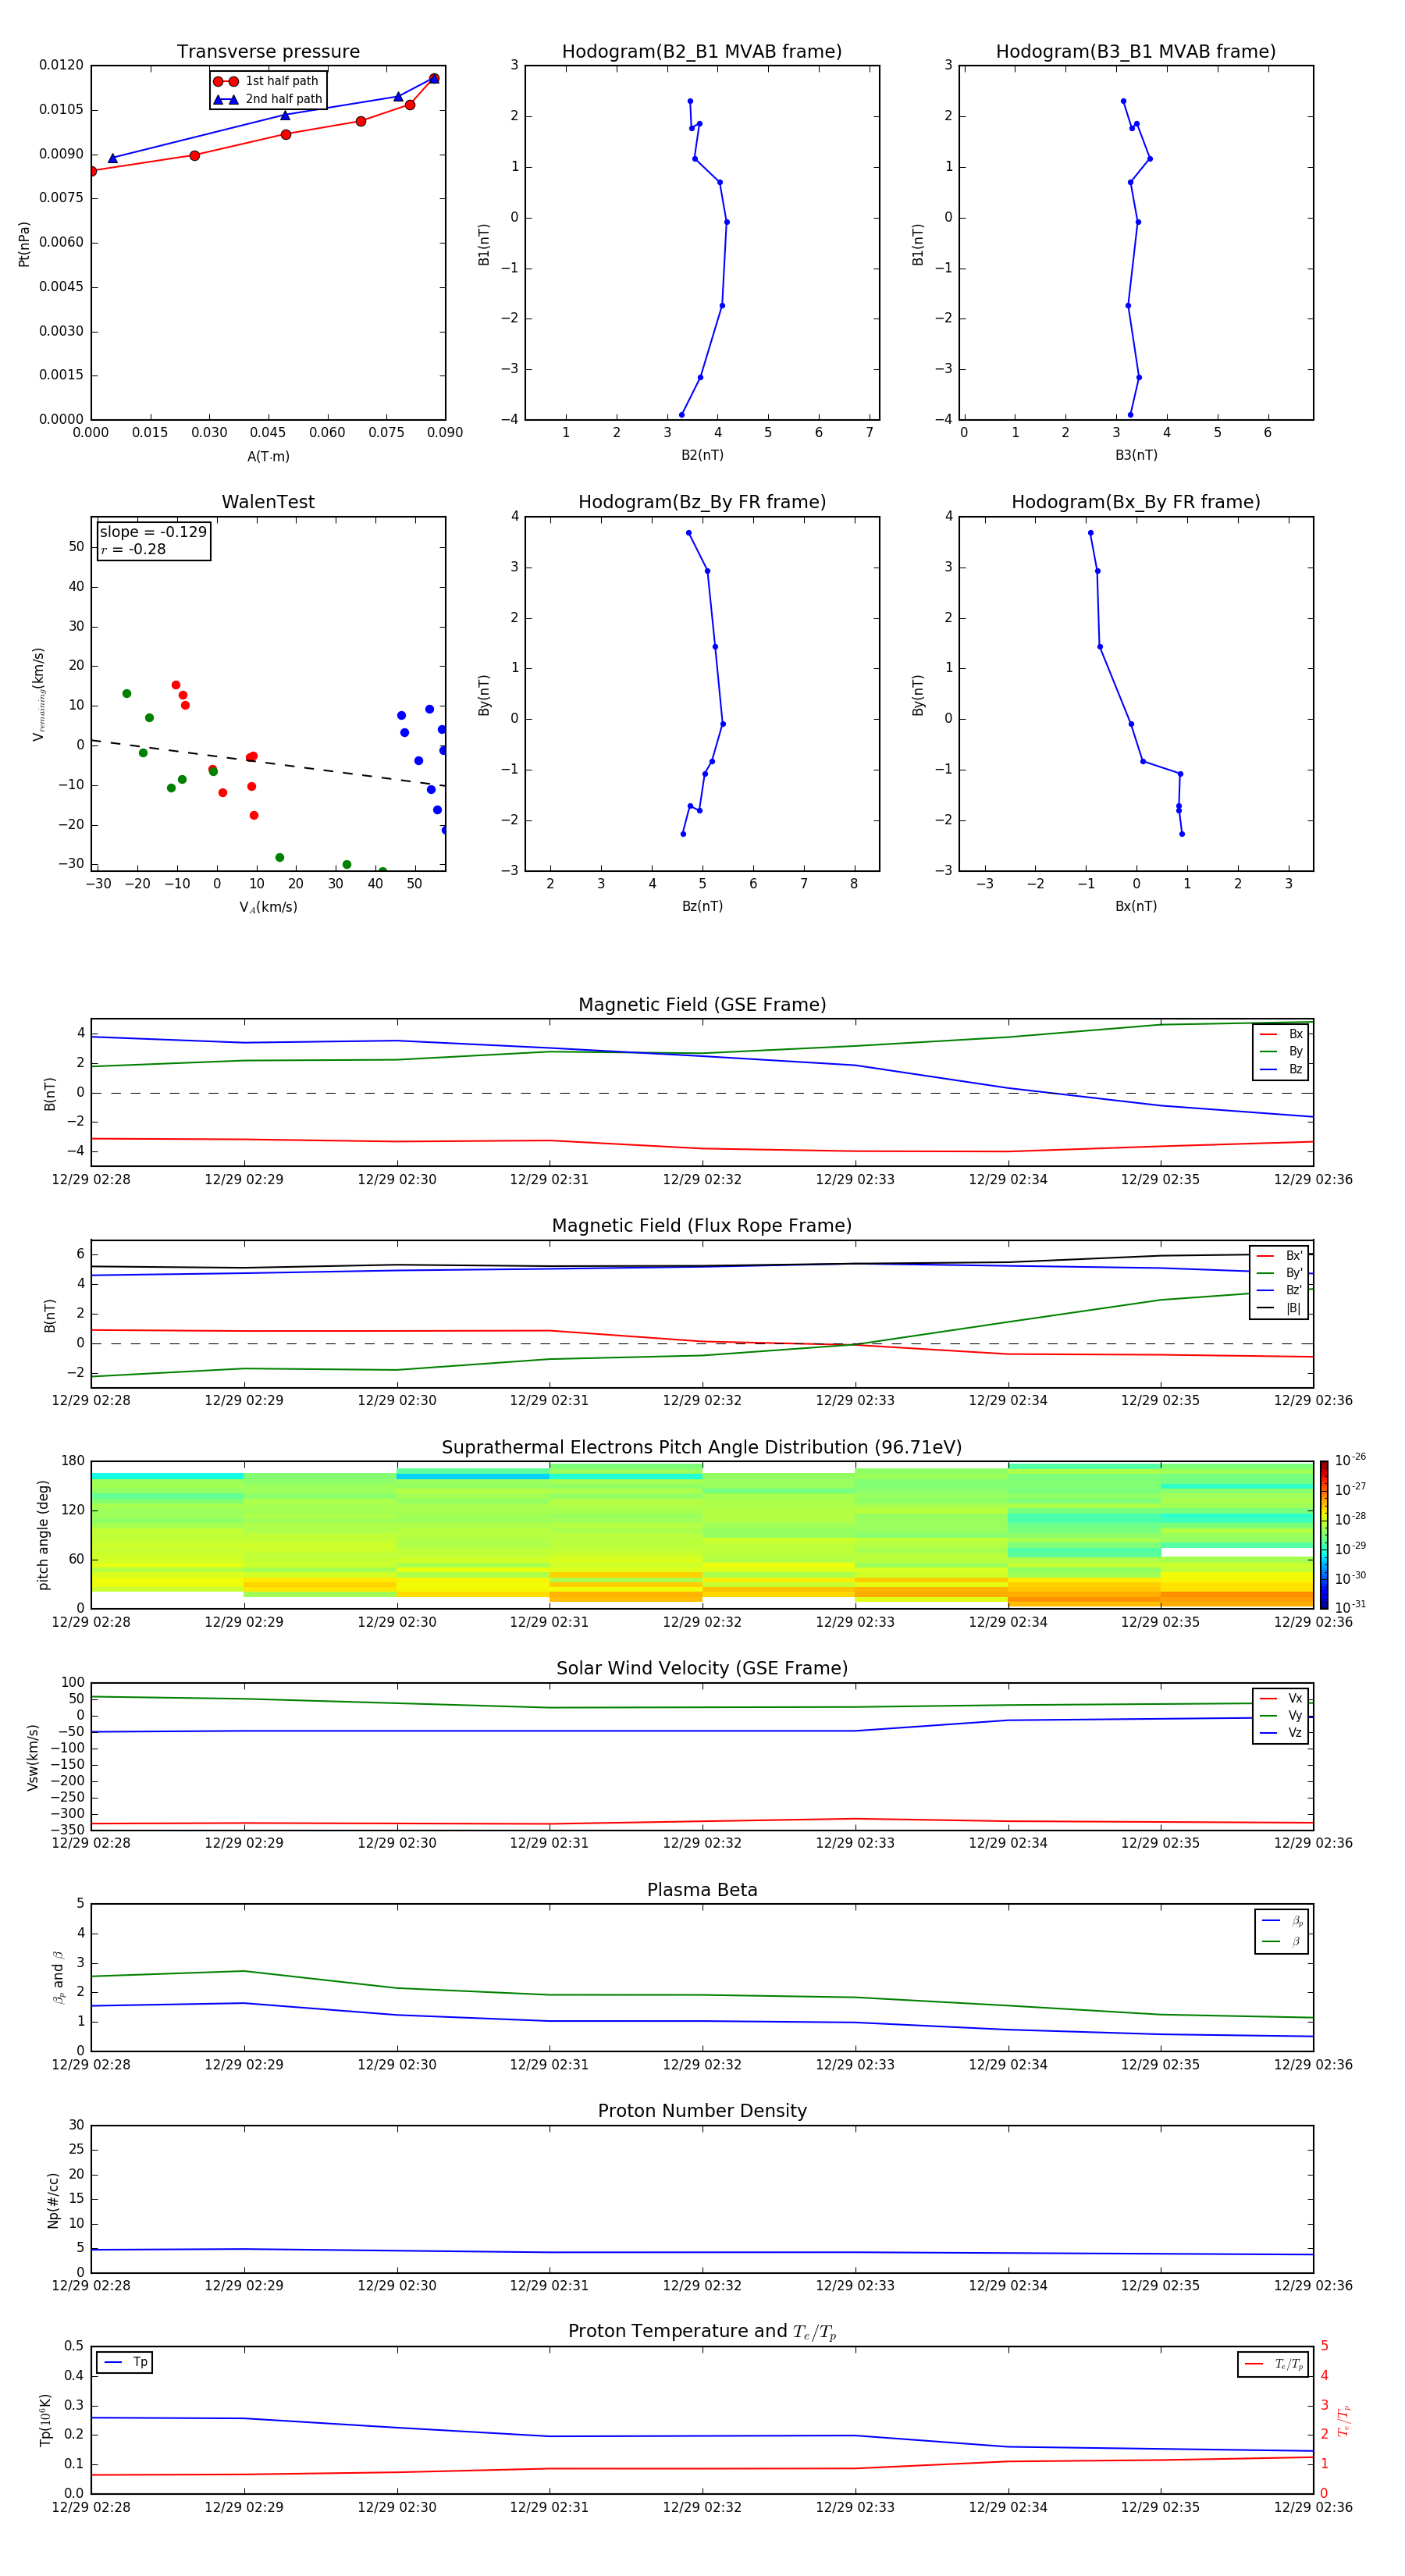Select the Te/Tp legend entry
The width and height of the screenshot is (1405, 2576).
tap(1273, 2365)
